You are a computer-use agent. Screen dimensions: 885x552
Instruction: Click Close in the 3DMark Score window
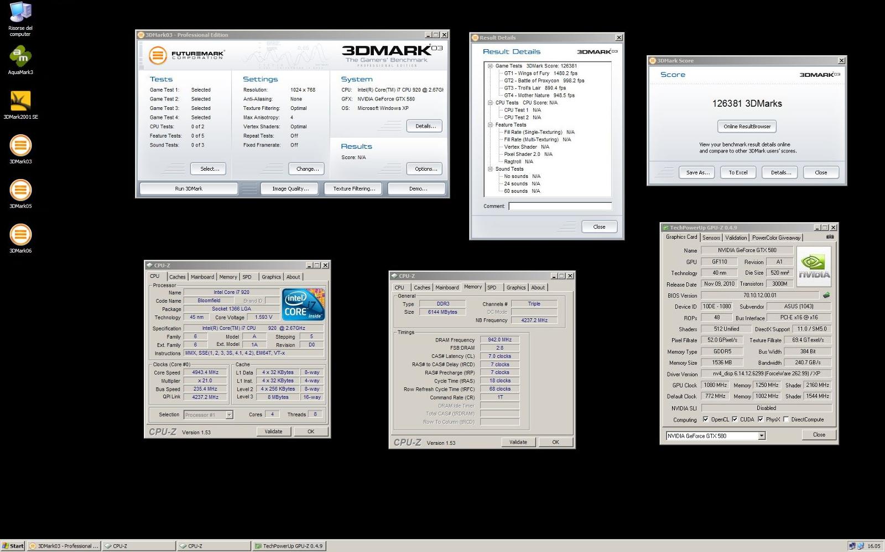[x=821, y=172]
